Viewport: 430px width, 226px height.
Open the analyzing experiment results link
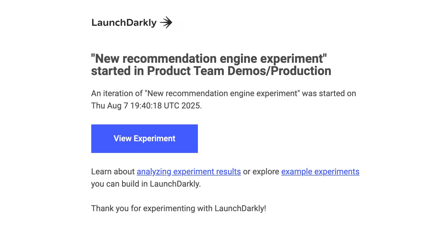(189, 172)
